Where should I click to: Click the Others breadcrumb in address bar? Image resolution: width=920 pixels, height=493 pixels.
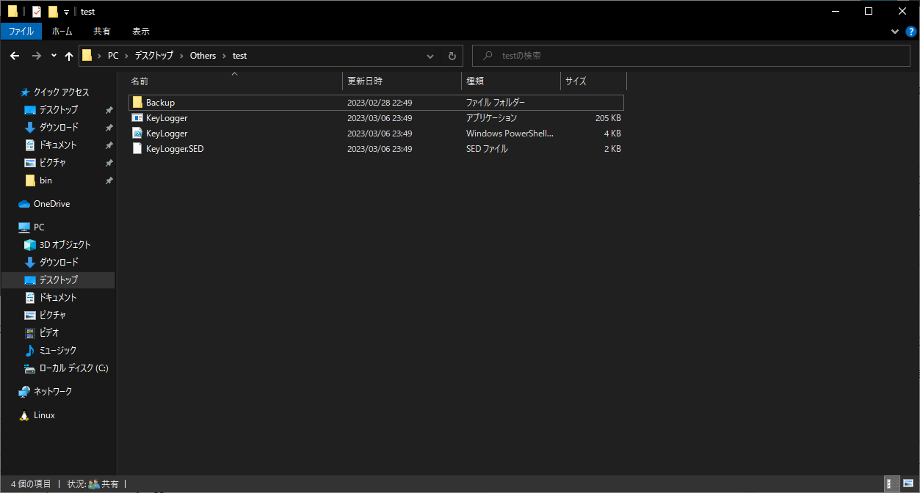click(203, 56)
